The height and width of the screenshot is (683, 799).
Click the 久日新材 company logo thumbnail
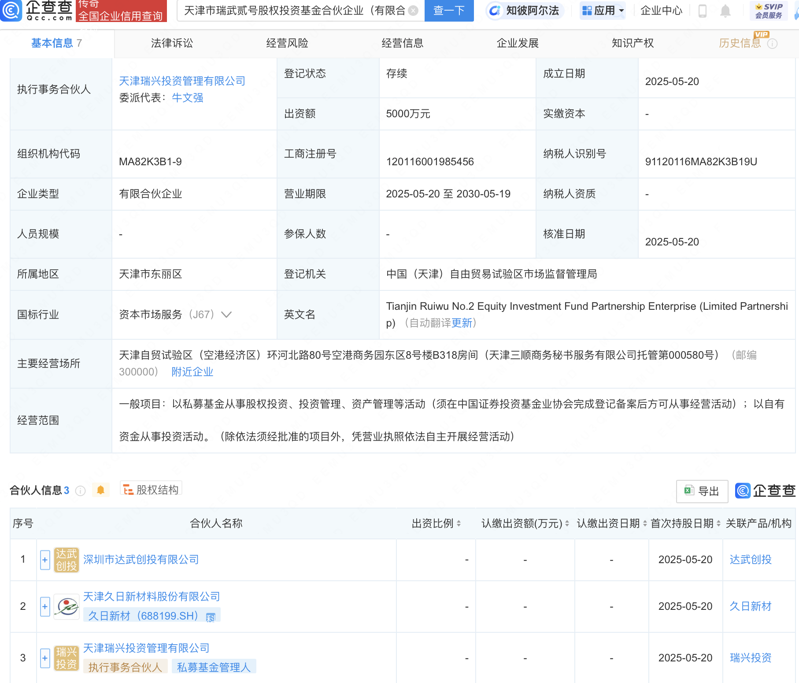(x=67, y=607)
